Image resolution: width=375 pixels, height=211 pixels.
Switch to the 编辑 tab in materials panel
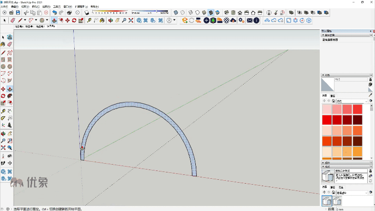point(333,96)
